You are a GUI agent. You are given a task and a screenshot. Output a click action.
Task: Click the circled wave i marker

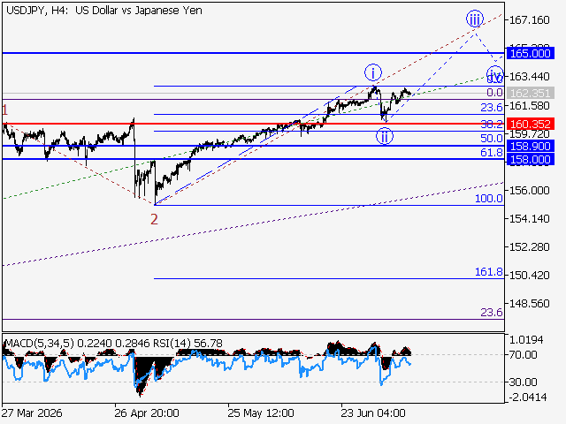(373, 72)
